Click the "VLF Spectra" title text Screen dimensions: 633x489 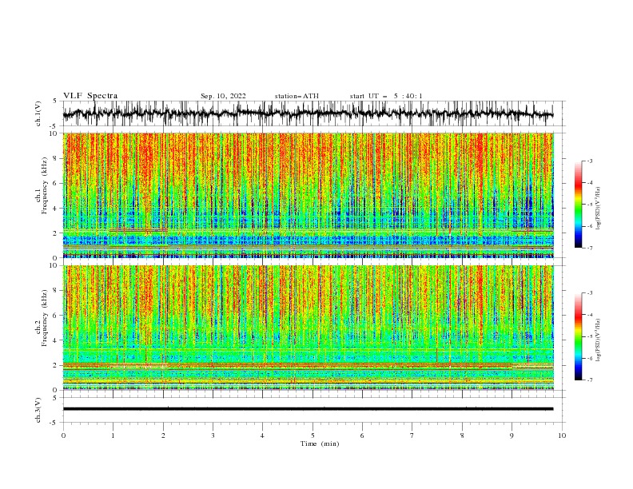(x=90, y=96)
